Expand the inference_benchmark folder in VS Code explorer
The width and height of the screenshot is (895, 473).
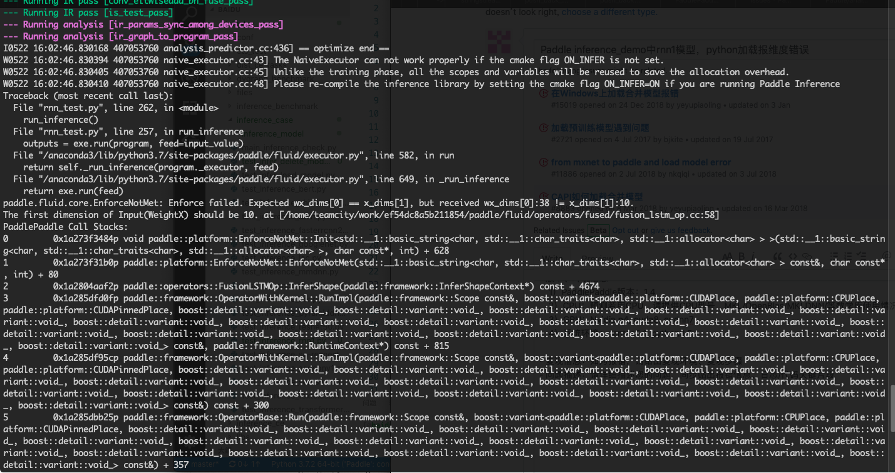(277, 106)
